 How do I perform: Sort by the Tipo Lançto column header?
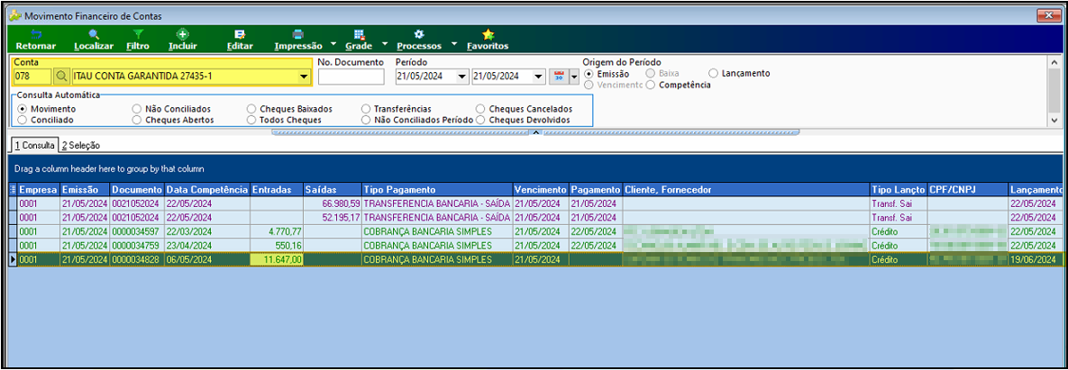point(899,190)
